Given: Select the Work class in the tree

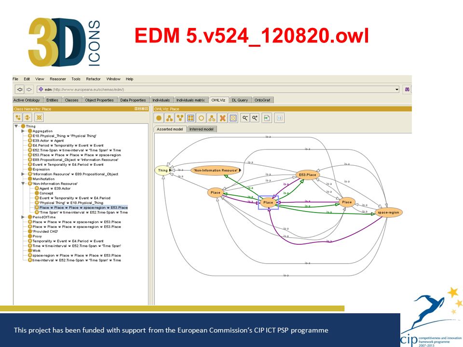Looking at the screenshot, I should 36,251.
